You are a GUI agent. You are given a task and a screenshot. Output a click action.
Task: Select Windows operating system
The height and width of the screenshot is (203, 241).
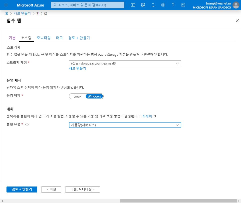[94, 96]
